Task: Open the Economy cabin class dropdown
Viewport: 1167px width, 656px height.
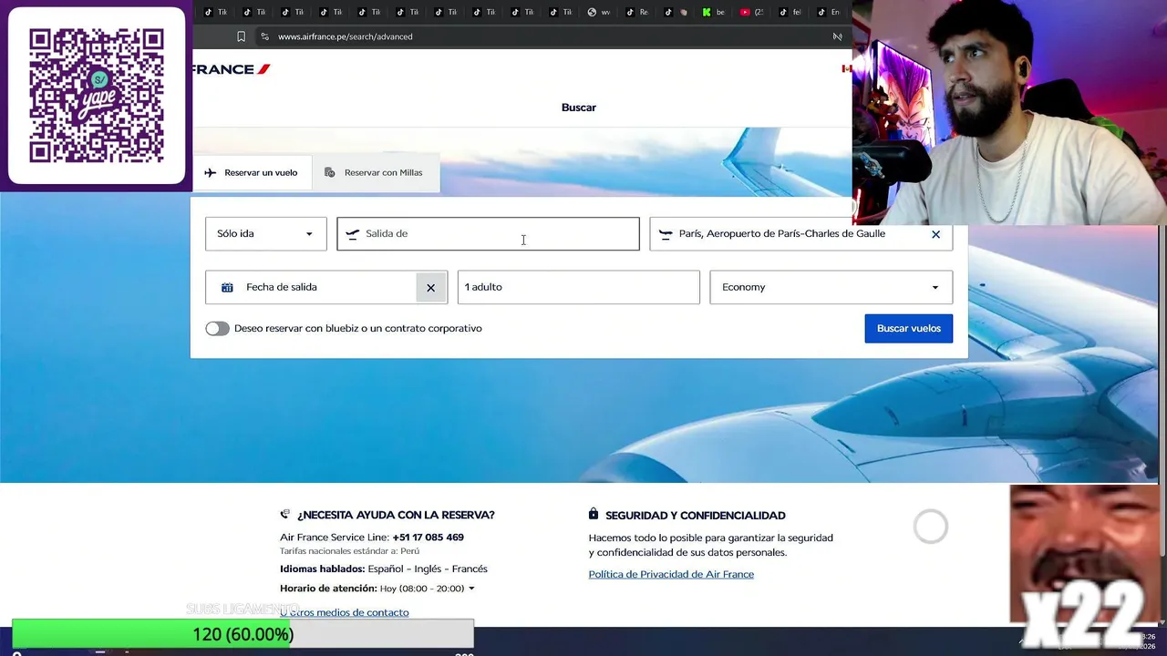Action: click(x=831, y=287)
